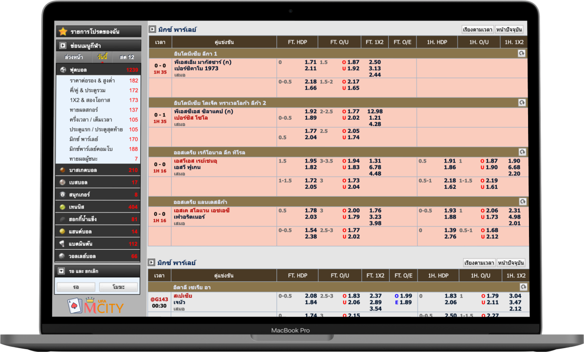Screen dimensions: 584x352
Task: Expand the รอ และ ยกเลิก panel
Action: pyautogui.click(x=61, y=271)
